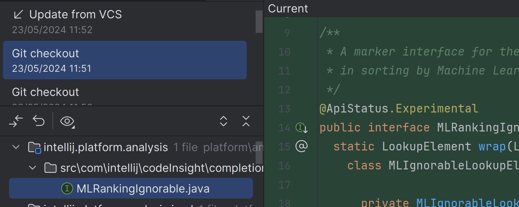Image resolution: width=519 pixels, height=207 pixels.
Task: Click the Expand All icon
Action: [224, 121]
